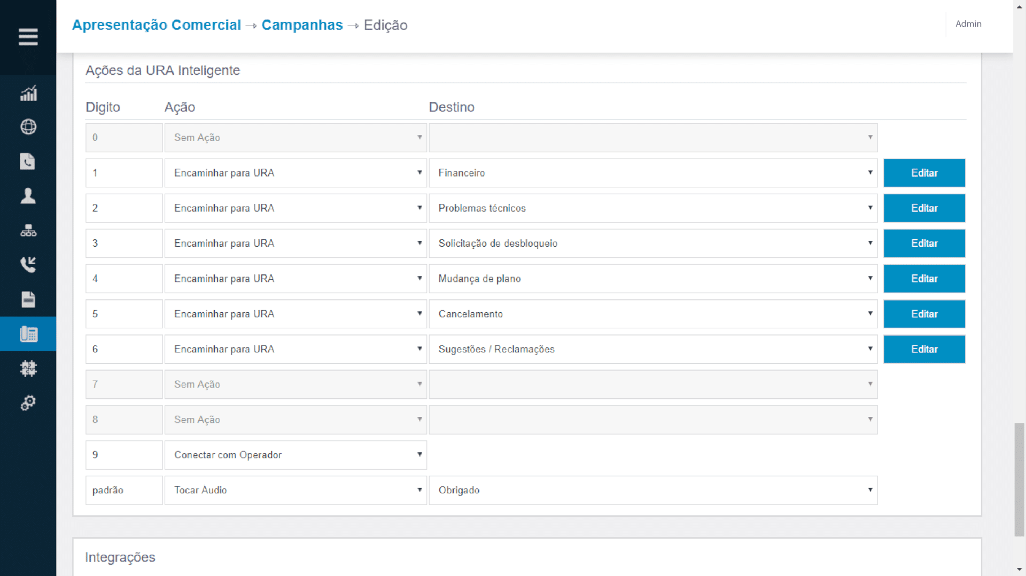
Task: Open the incoming call icon in sidebar
Action: click(x=28, y=264)
